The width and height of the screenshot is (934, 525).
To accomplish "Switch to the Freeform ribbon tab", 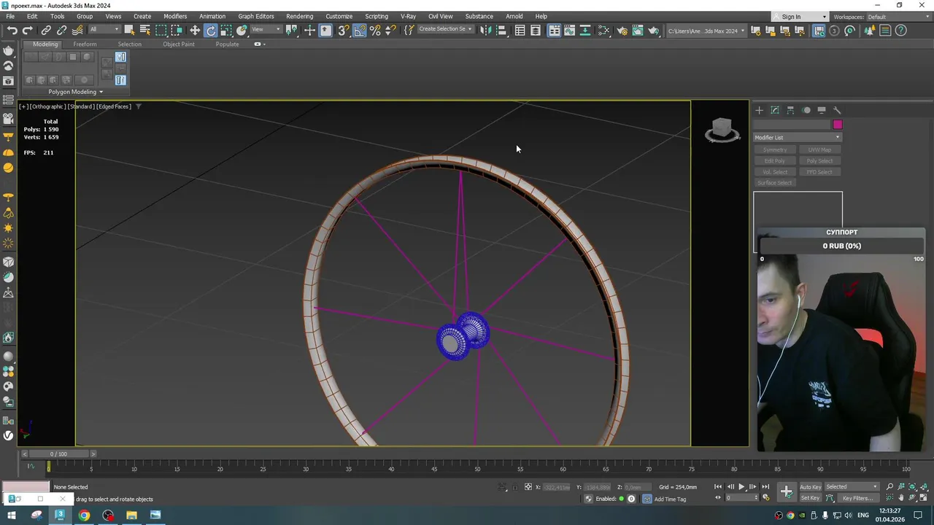I will [85, 44].
